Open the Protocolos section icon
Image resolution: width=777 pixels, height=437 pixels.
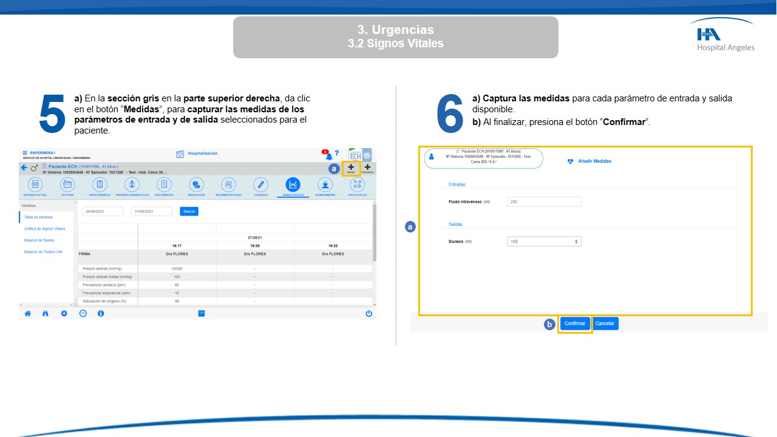(x=358, y=185)
